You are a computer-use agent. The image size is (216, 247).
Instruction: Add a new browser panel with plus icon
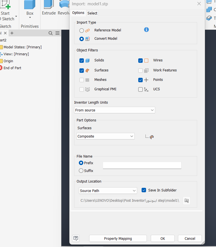[12, 33]
